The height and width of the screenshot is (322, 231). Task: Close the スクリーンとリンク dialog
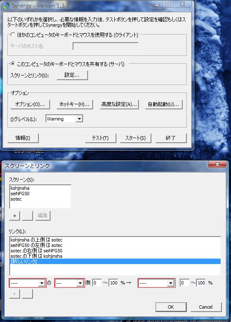(217, 164)
